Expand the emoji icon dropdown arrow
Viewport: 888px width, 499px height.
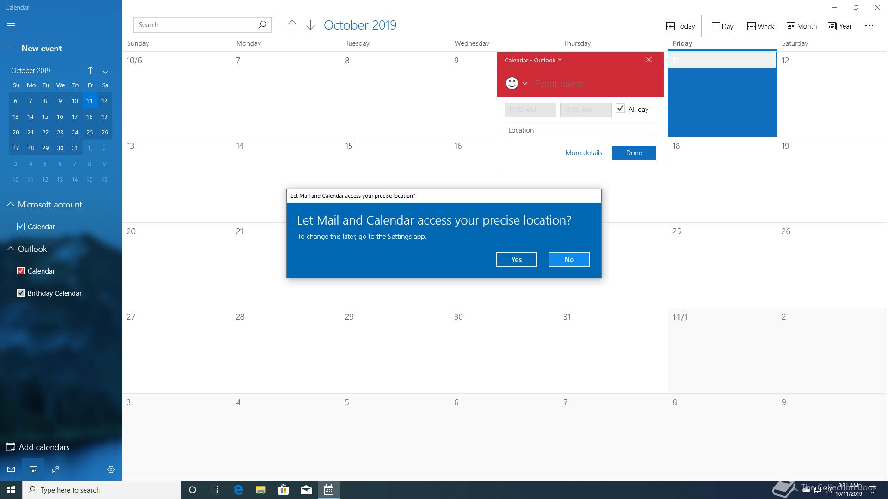(525, 83)
